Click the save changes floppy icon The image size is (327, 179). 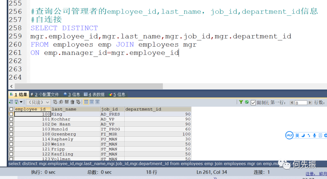tap(67, 102)
